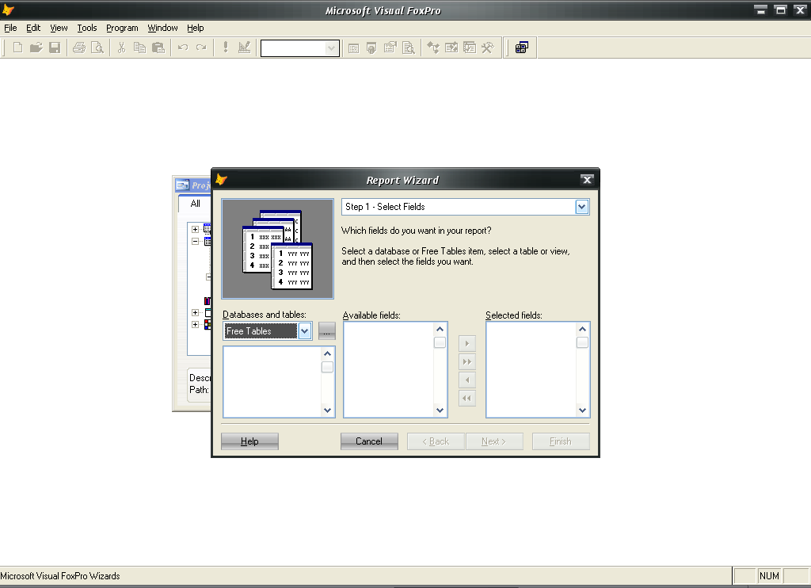811x588 pixels.
Task: Click the wizard tables preview image
Action: pyautogui.click(x=278, y=249)
